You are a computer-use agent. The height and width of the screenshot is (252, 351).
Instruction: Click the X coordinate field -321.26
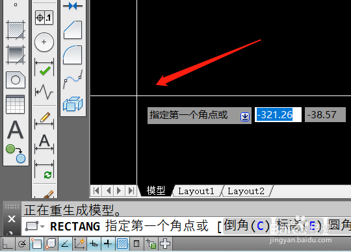coord(278,115)
